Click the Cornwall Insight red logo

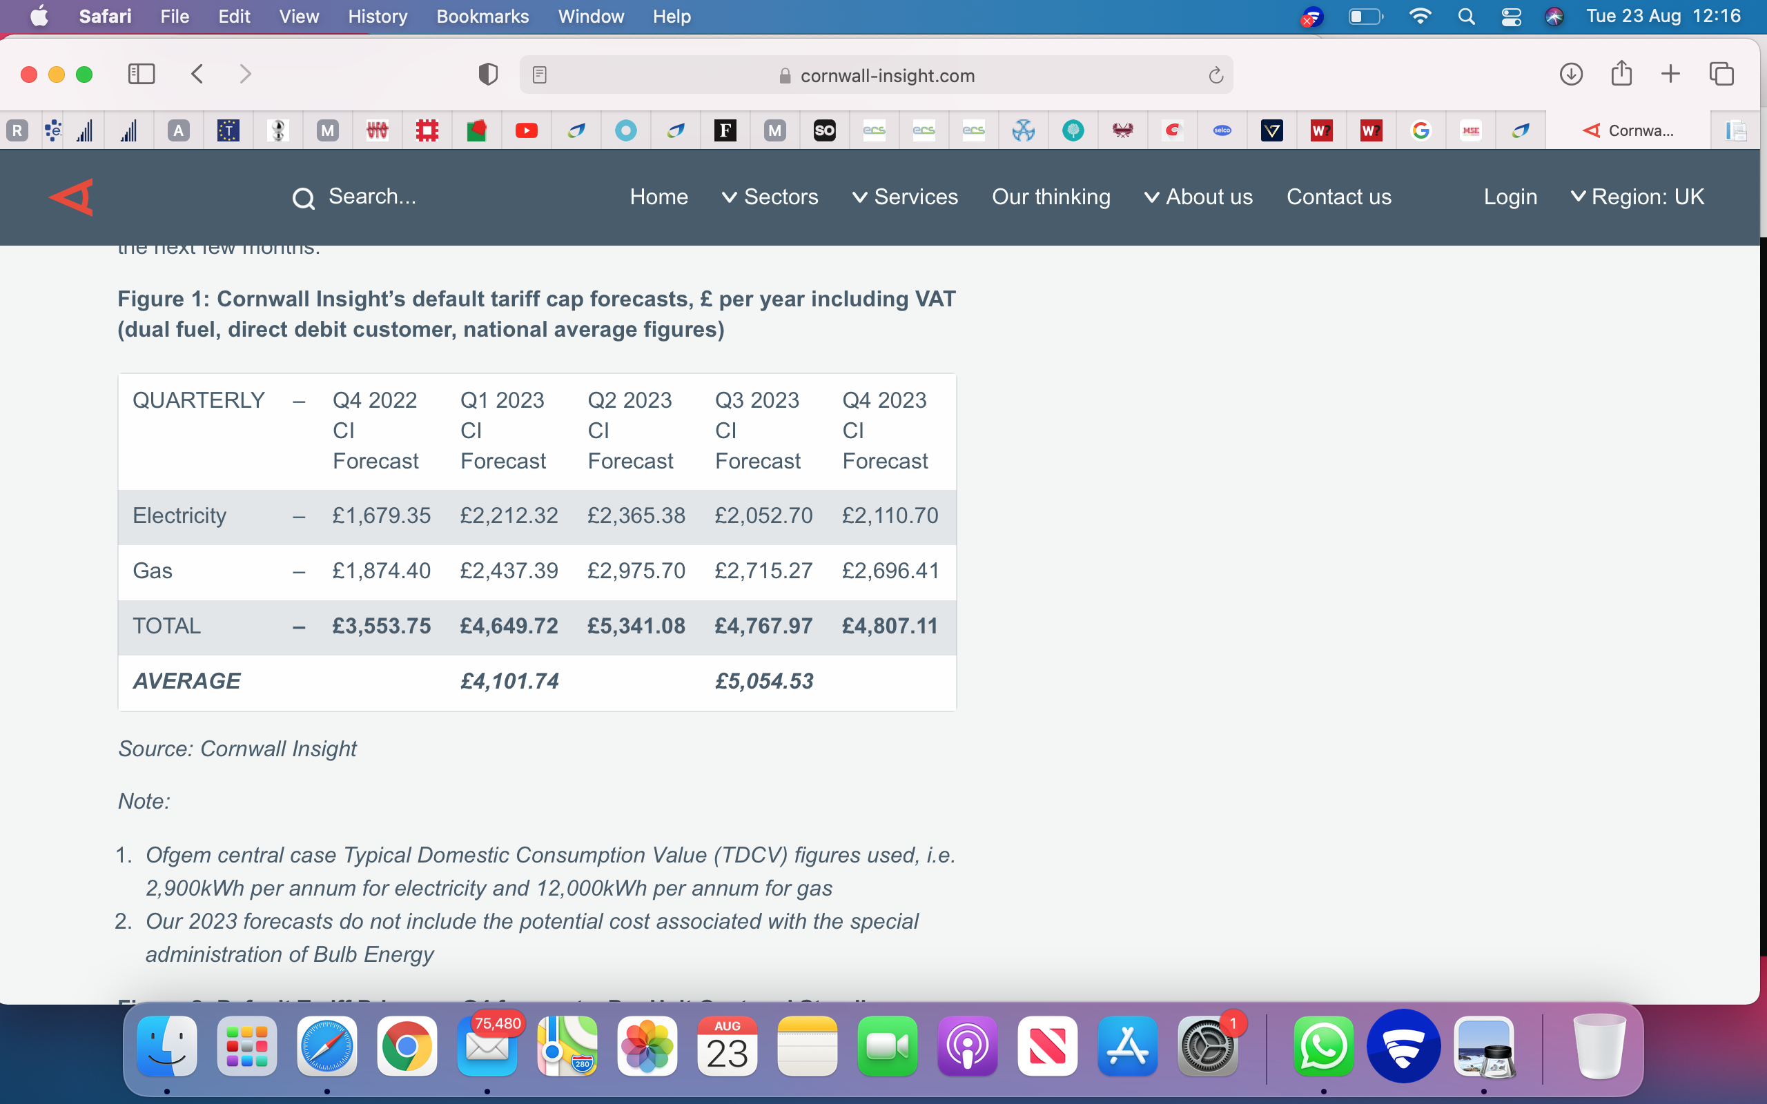[72, 197]
